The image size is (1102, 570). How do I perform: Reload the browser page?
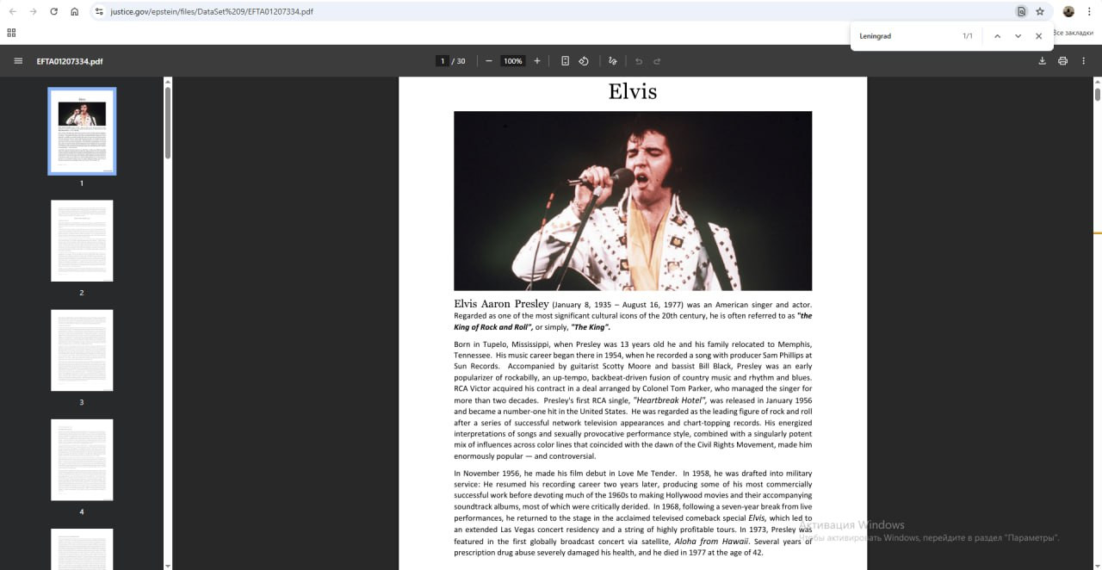coord(53,12)
